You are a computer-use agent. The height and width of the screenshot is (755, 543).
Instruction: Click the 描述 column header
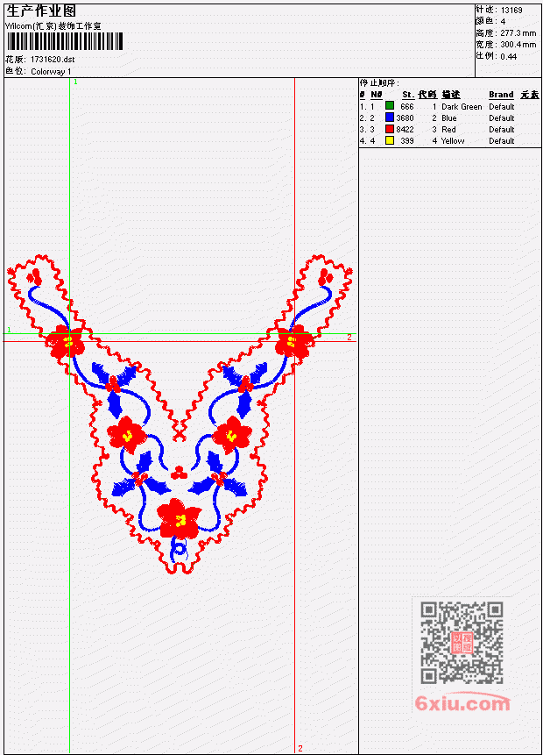pyautogui.click(x=451, y=95)
